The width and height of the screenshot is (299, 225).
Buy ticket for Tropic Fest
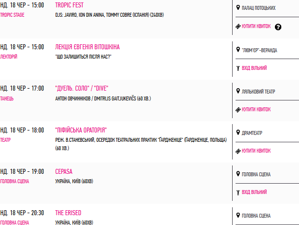click(x=256, y=26)
